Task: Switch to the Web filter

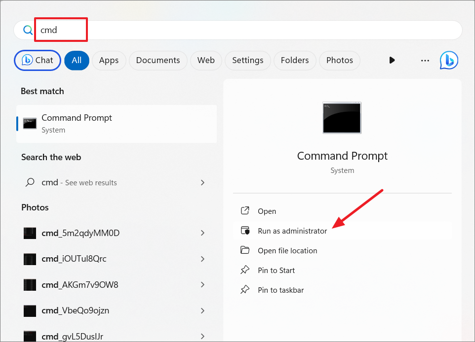Action: click(x=206, y=61)
